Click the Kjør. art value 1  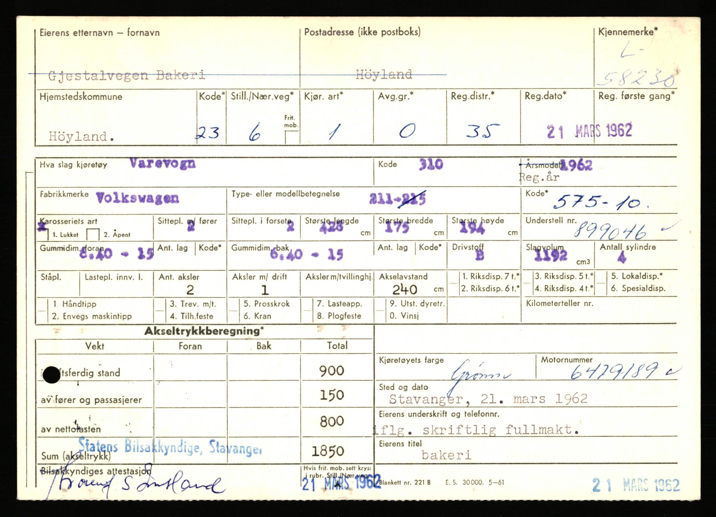tap(335, 132)
